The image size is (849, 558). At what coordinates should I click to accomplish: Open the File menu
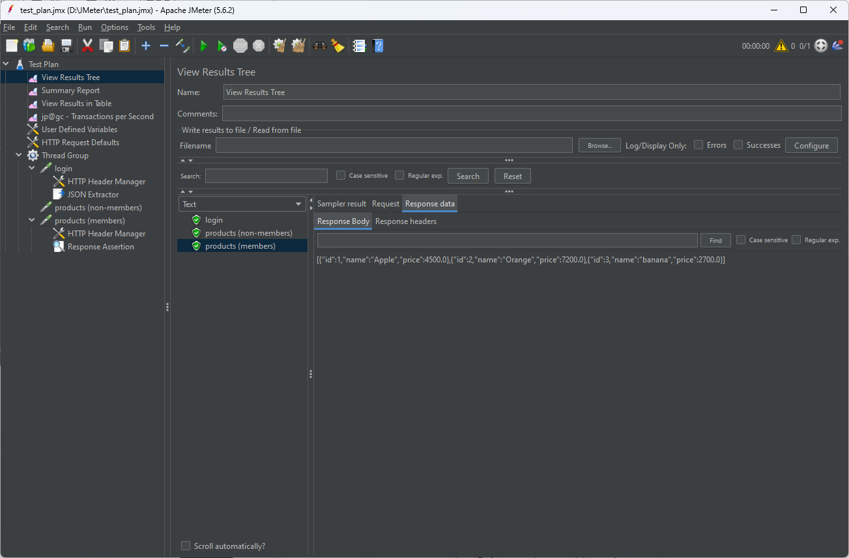[x=9, y=27]
